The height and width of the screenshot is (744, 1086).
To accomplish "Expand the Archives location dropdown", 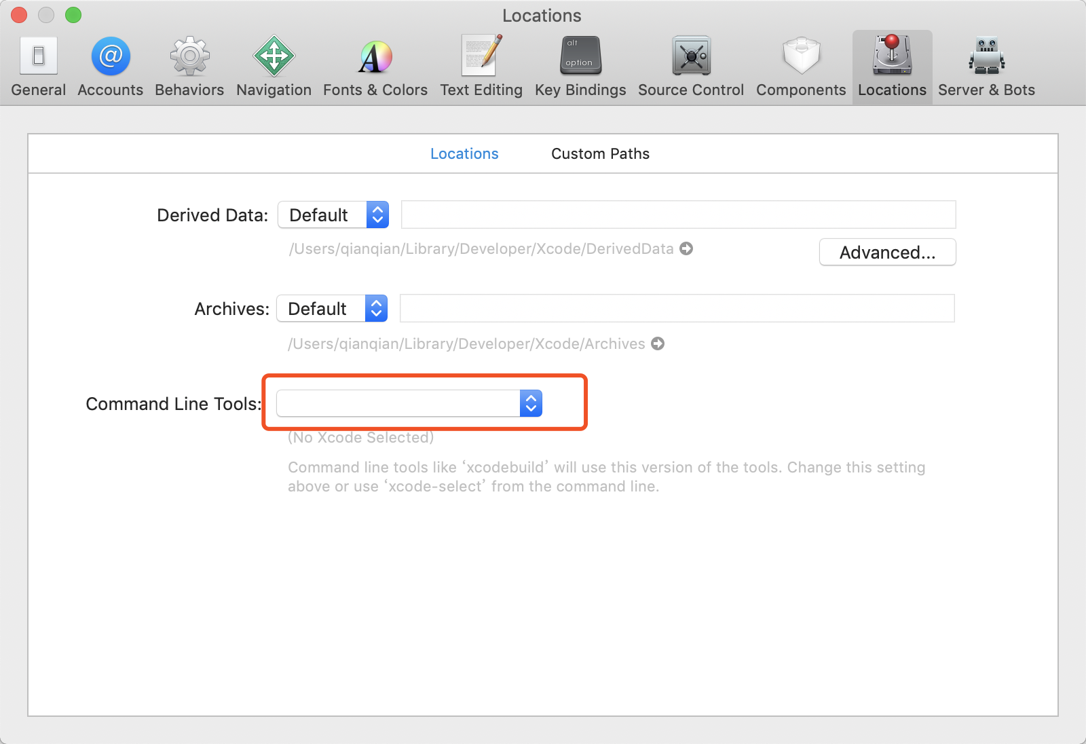I will pos(332,309).
